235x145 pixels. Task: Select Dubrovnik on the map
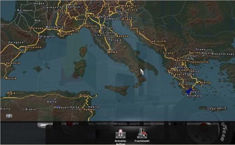coord(157,41)
